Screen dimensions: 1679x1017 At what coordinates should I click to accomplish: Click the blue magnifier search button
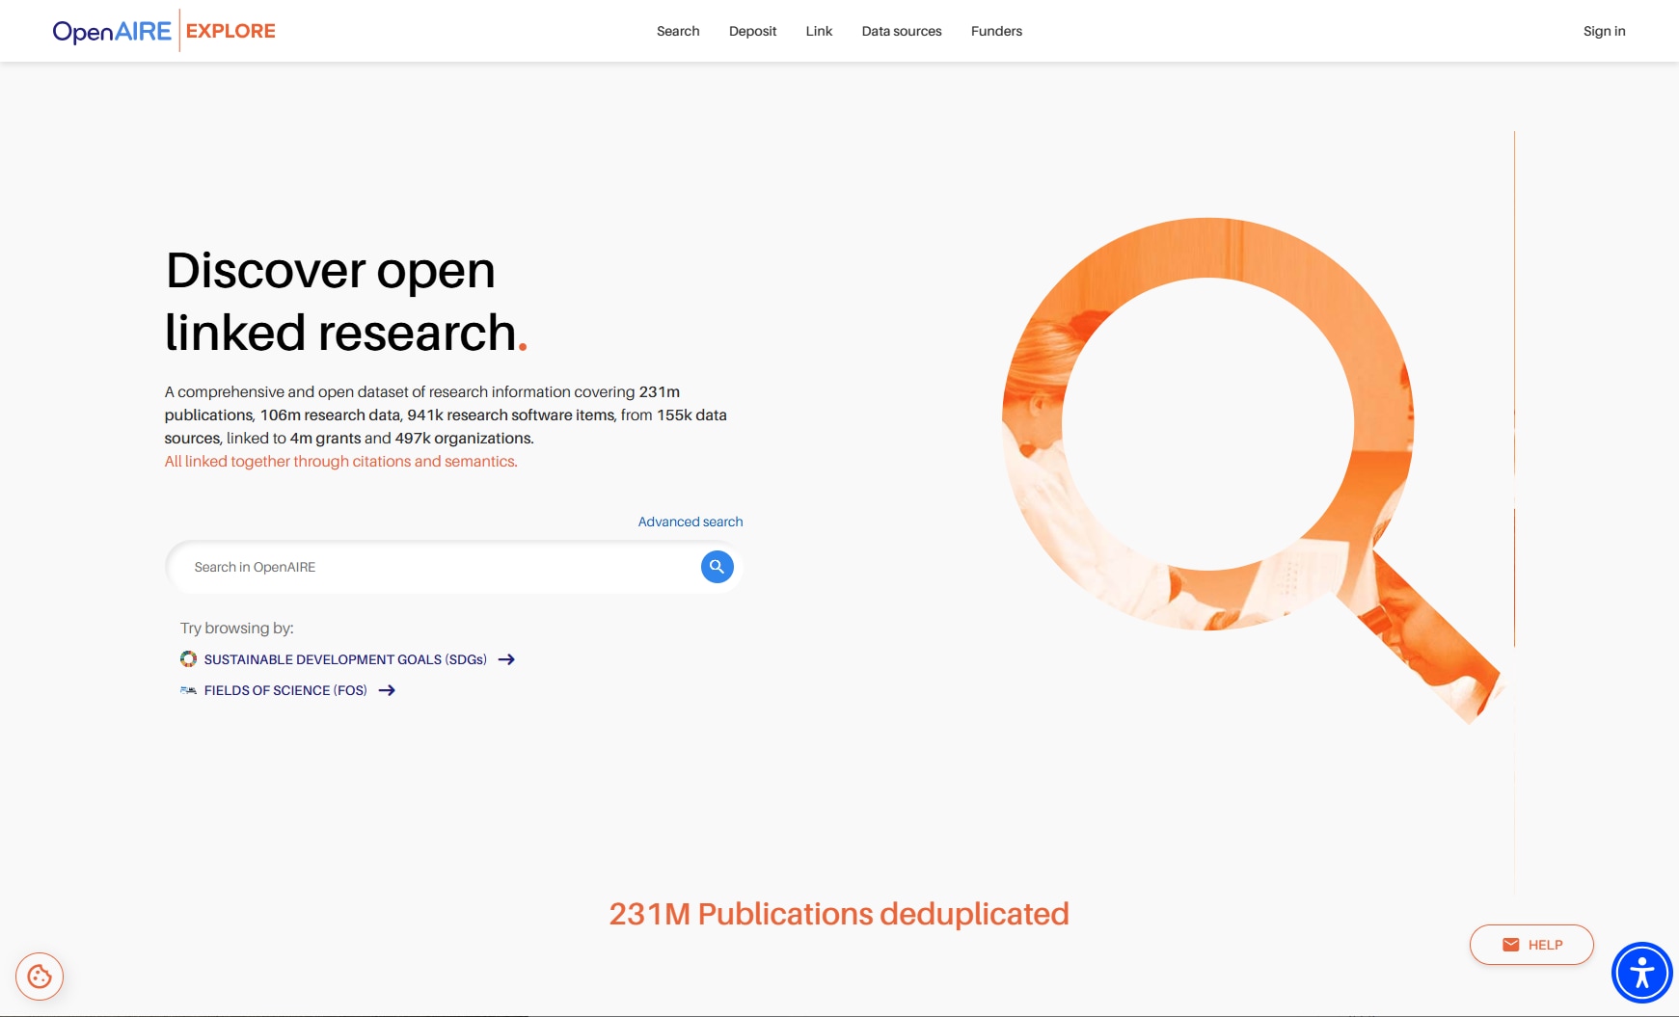717,567
